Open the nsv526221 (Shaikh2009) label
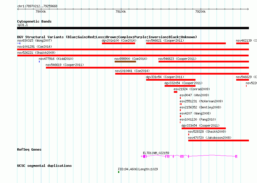Screen dimensions: 257x183 click(x=36, y=53)
